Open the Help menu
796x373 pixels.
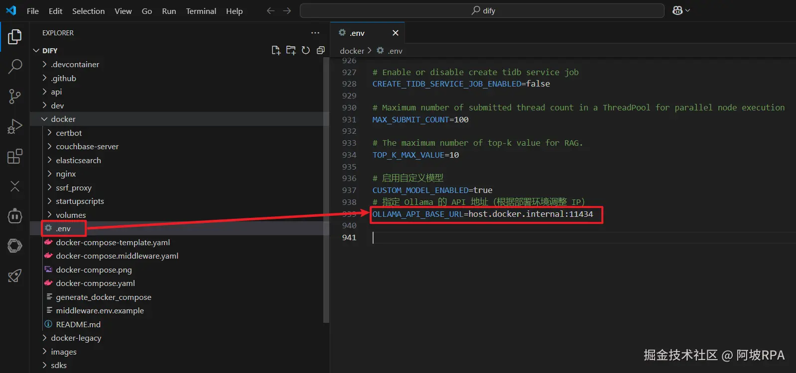pos(234,11)
